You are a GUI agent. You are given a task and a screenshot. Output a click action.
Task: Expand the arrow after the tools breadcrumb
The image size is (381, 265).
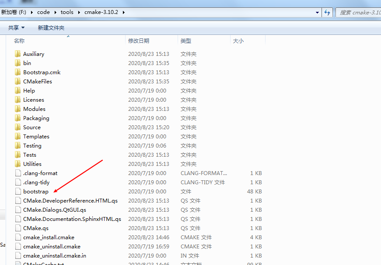79,12
